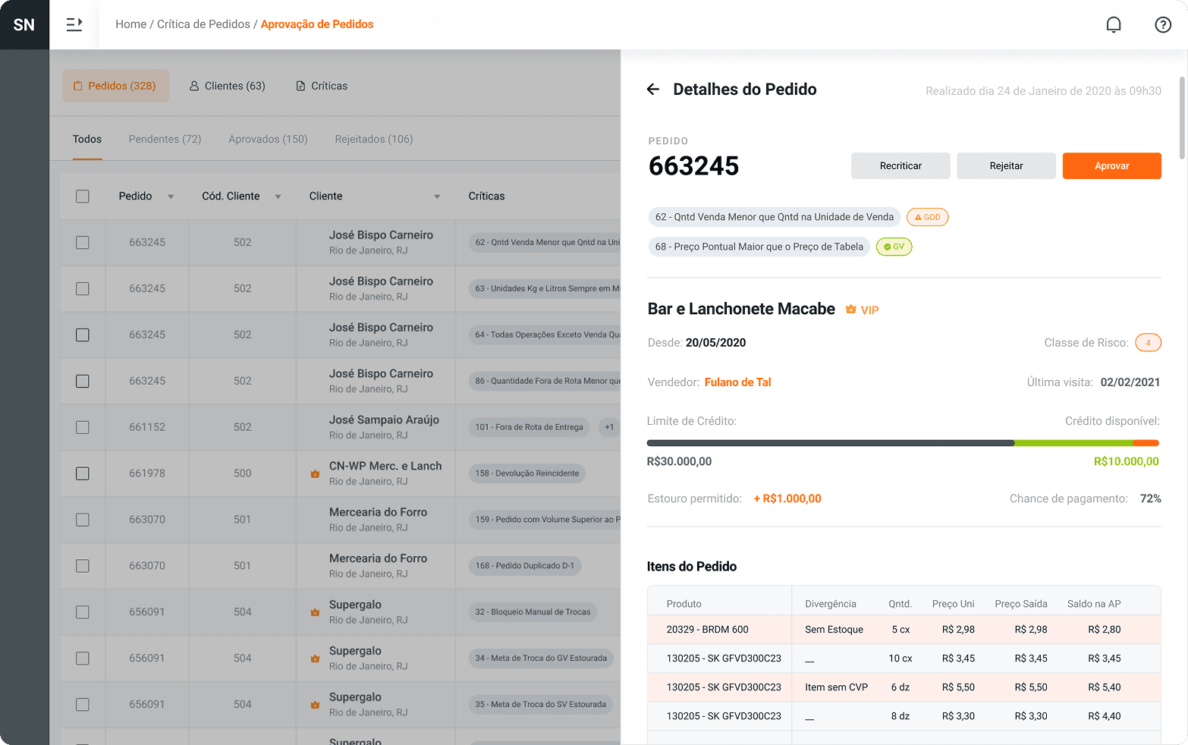Switch to the Pendentes (72) tab
The width and height of the screenshot is (1188, 745).
pyautogui.click(x=165, y=139)
